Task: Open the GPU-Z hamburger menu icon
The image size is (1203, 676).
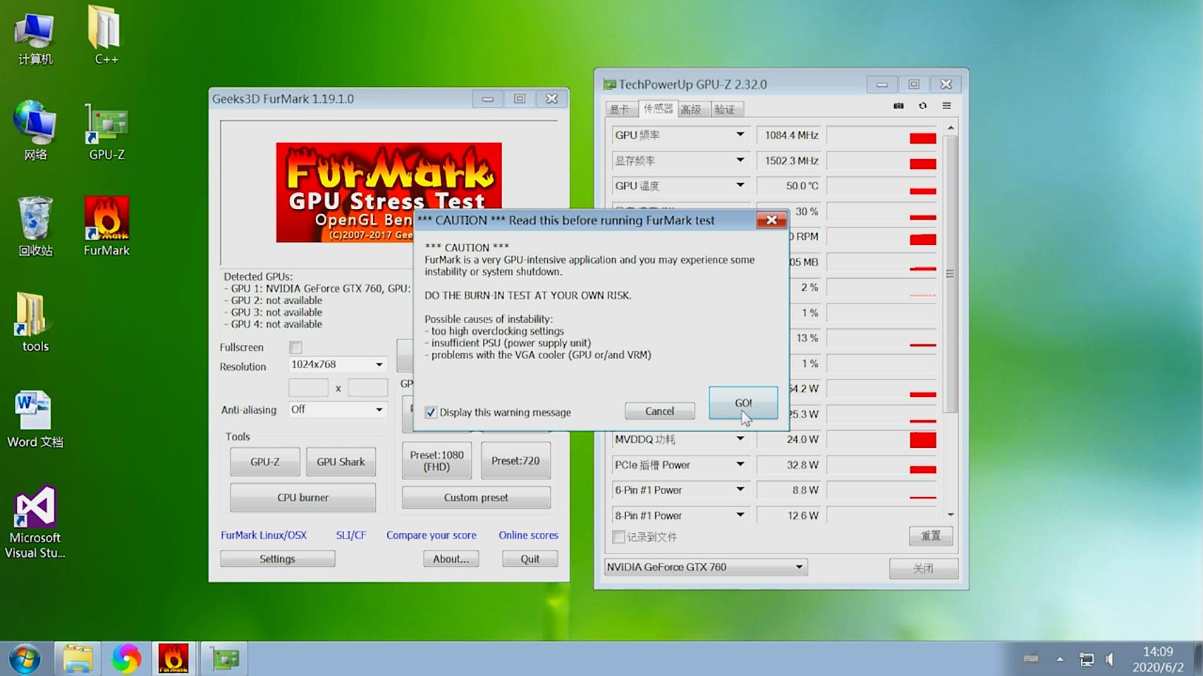Action: (x=946, y=106)
